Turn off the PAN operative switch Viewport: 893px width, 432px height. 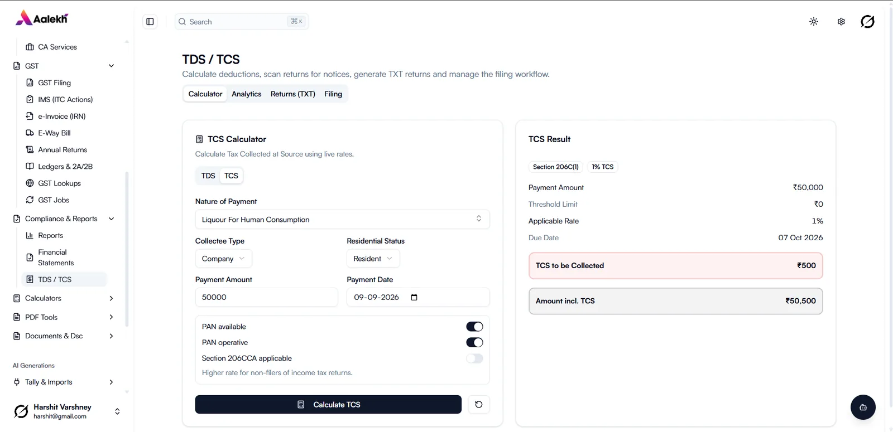474,342
